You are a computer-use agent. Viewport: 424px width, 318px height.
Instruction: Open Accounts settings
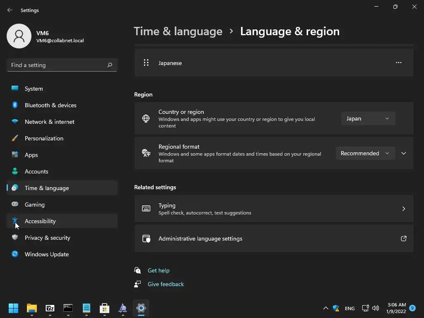click(62, 171)
